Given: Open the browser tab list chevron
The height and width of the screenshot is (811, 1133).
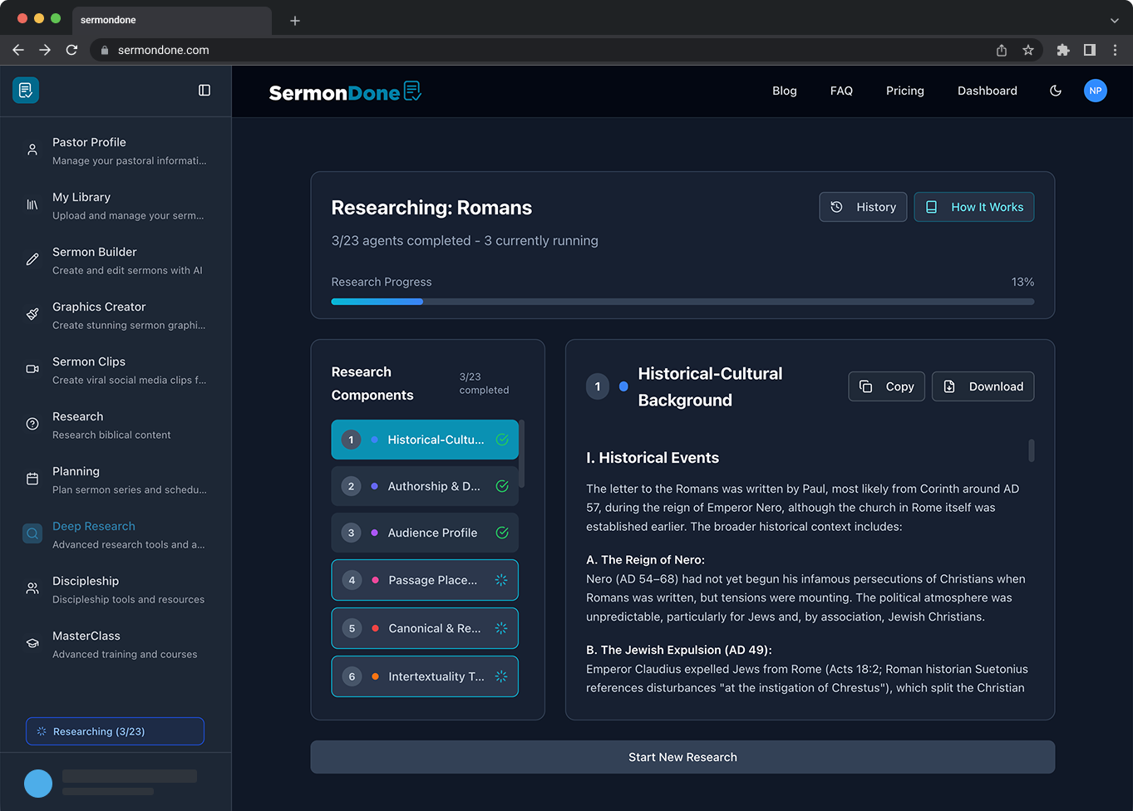Looking at the screenshot, I should pos(1114,18).
